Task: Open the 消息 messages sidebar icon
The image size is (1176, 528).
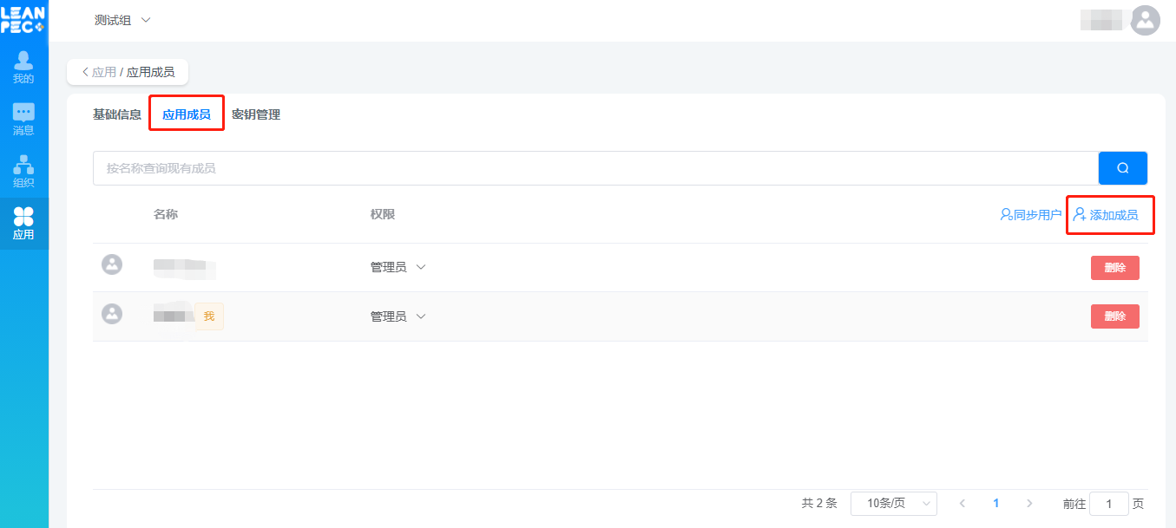Action: tap(23, 120)
